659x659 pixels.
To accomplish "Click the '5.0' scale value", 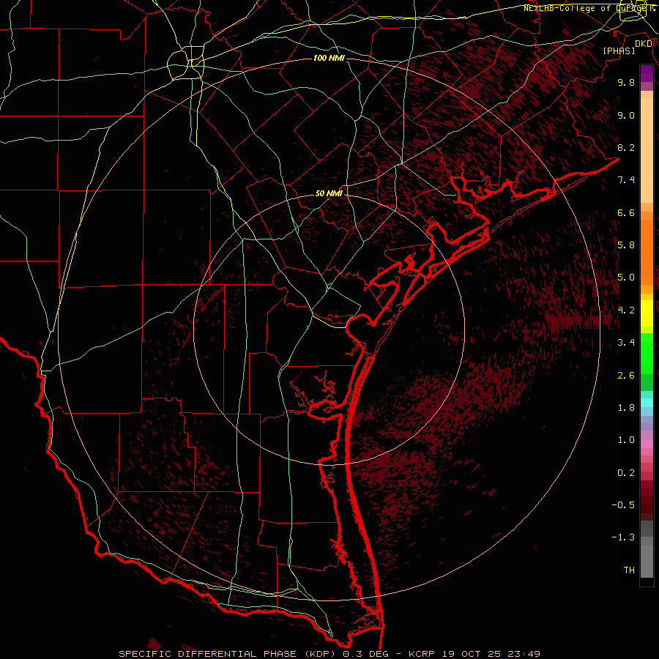I will point(626,278).
